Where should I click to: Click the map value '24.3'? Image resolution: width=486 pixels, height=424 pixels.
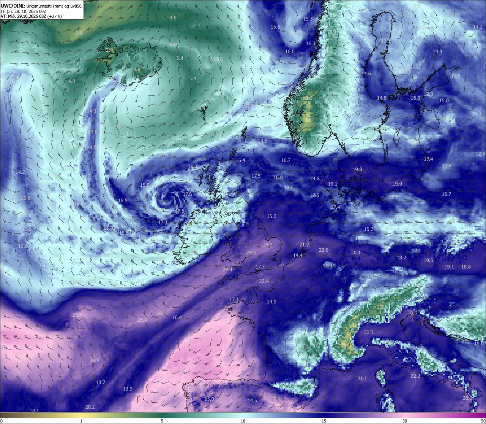[268, 245]
